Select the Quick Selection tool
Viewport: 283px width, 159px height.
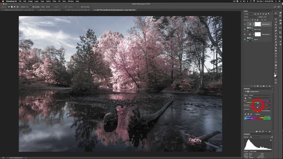click(276, 22)
